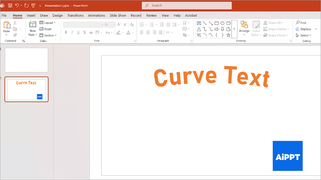The width and height of the screenshot is (321, 180).
Task: Click the Save icon in title bar
Action: (10, 6)
